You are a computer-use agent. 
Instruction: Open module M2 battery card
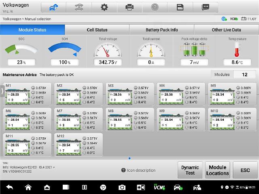click(79, 94)
